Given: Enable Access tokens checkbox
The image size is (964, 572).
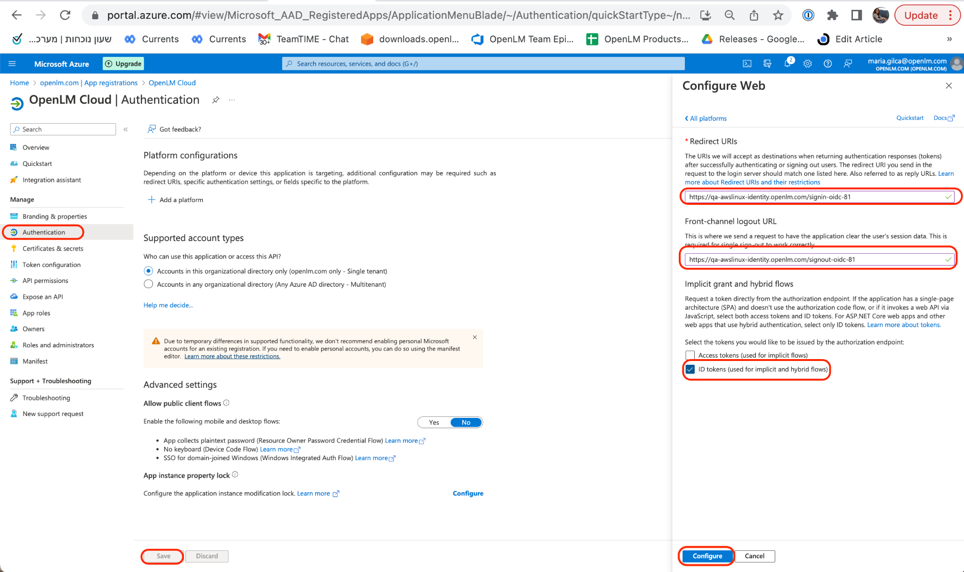Looking at the screenshot, I should 690,355.
